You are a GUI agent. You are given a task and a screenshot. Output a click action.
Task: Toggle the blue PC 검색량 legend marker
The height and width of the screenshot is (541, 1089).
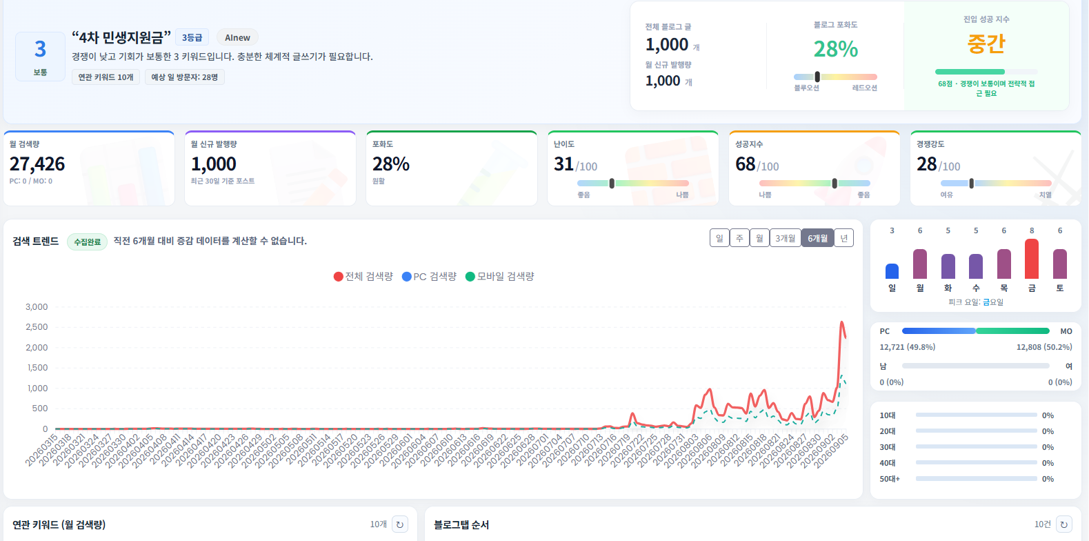407,277
